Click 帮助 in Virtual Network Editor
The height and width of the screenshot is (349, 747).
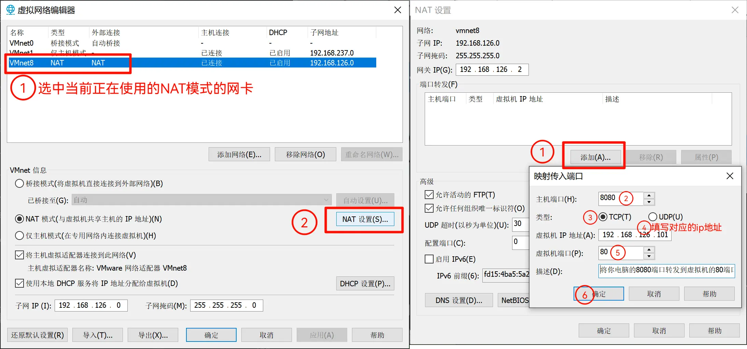[x=377, y=335]
